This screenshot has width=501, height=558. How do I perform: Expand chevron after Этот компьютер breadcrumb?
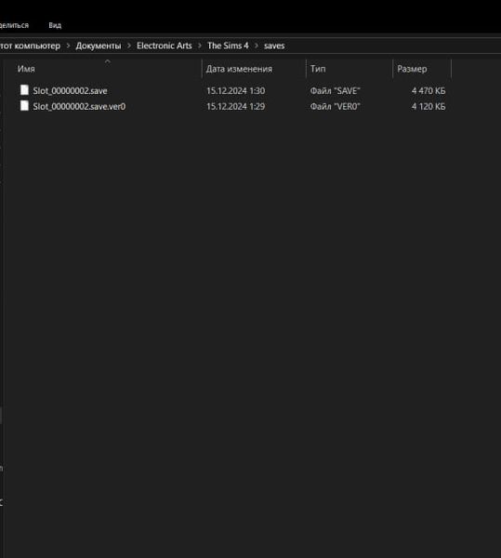pos(68,46)
